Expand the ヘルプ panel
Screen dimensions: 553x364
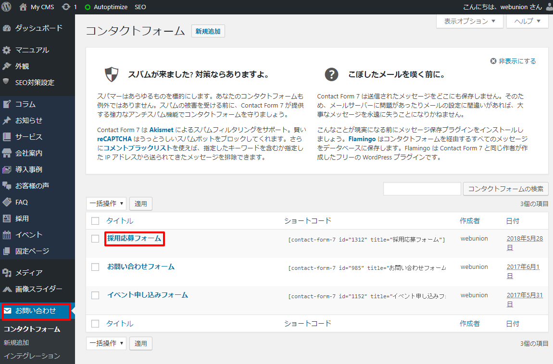pos(527,21)
